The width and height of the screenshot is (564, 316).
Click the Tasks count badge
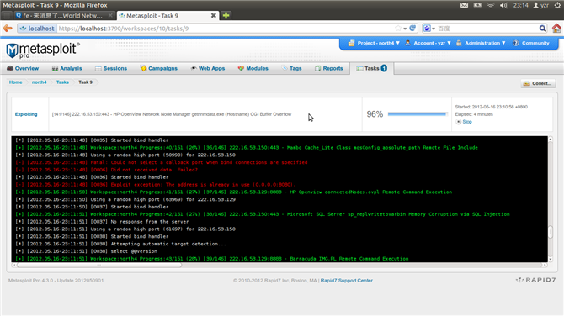click(384, 68)
